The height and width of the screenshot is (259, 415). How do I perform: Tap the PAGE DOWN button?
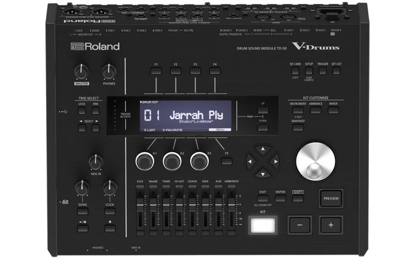coord(263,128)
